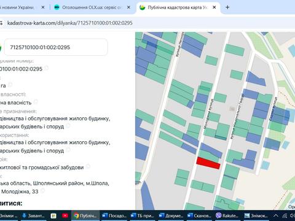Open Word 'Сканов...' from taskbar
This screenshot has height=221, width=295.
click(x=199, y=215)
